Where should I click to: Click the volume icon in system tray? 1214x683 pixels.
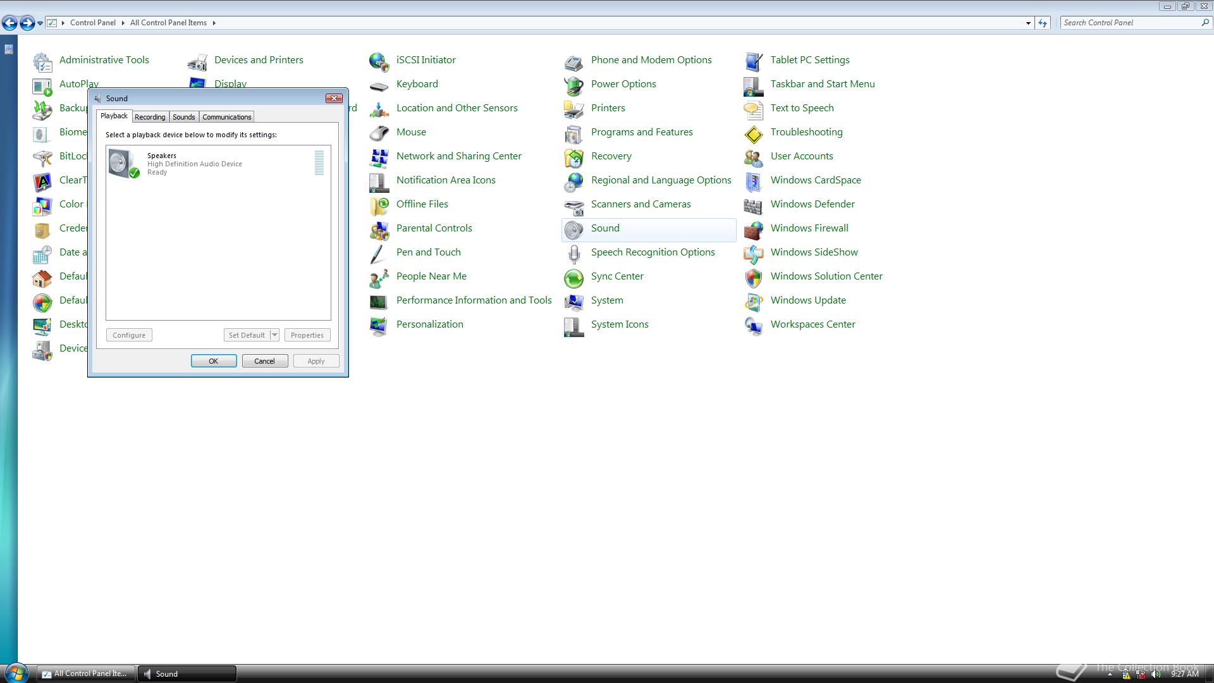click(1156, 674)
